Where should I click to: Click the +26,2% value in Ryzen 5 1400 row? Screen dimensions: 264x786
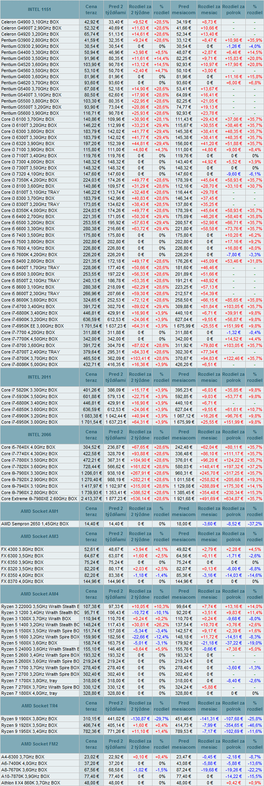[161, 625]
